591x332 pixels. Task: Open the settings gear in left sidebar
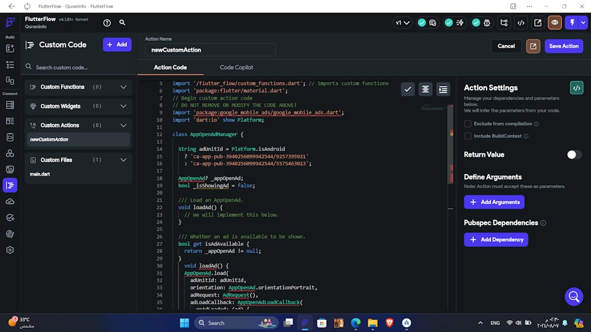tap(10, 250)
